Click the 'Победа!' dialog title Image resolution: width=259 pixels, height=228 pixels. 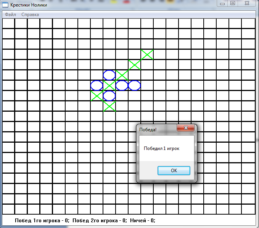[x=148, y=130]
